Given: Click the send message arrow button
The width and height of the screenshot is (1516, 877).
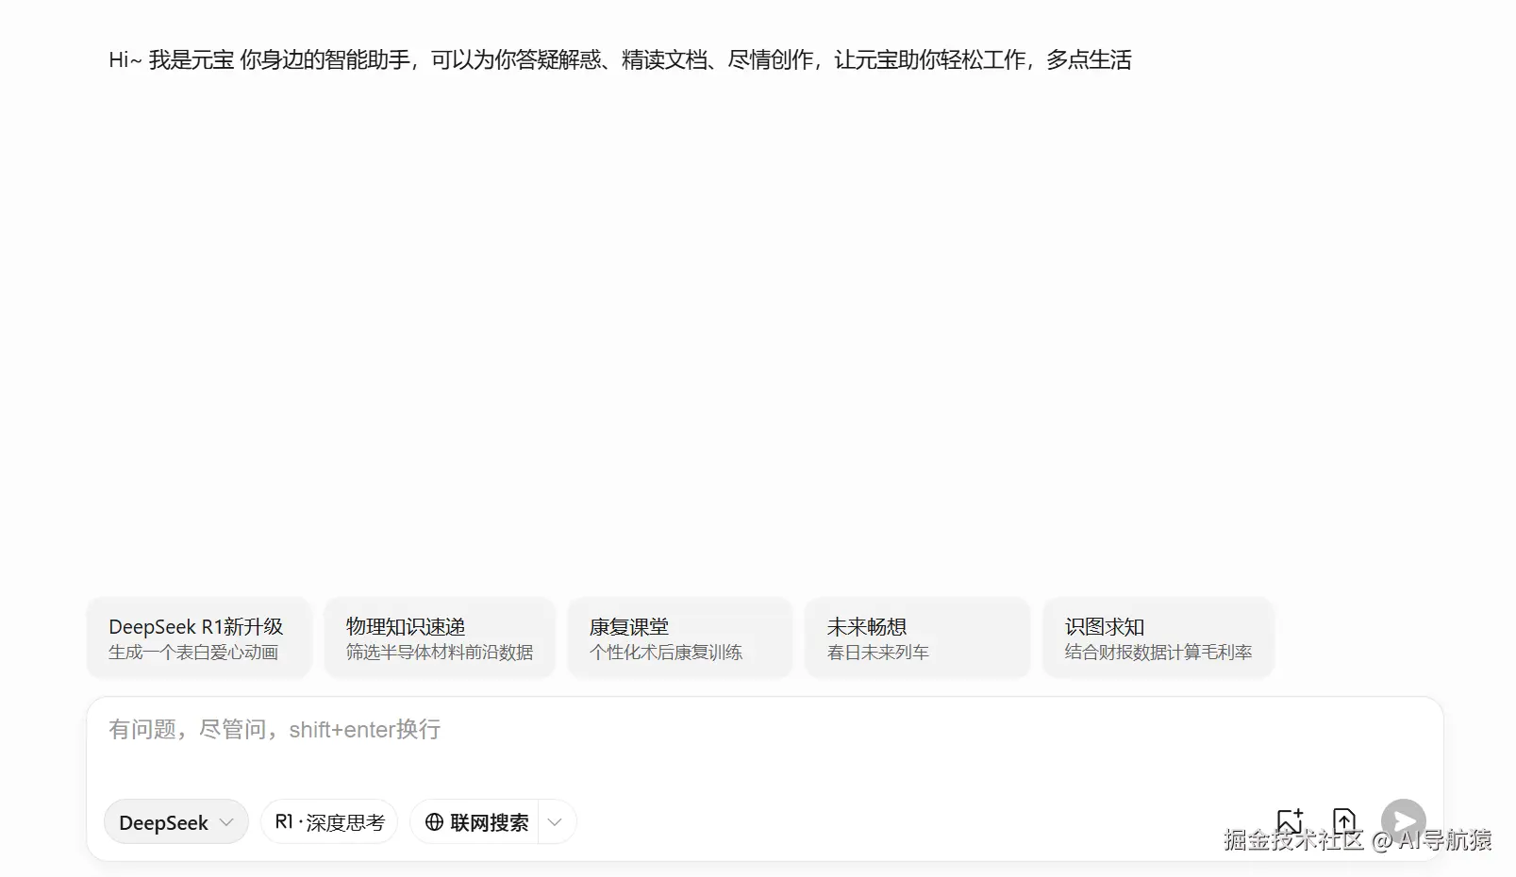Looking at the screenshot, I should (x=1404, y=821).
